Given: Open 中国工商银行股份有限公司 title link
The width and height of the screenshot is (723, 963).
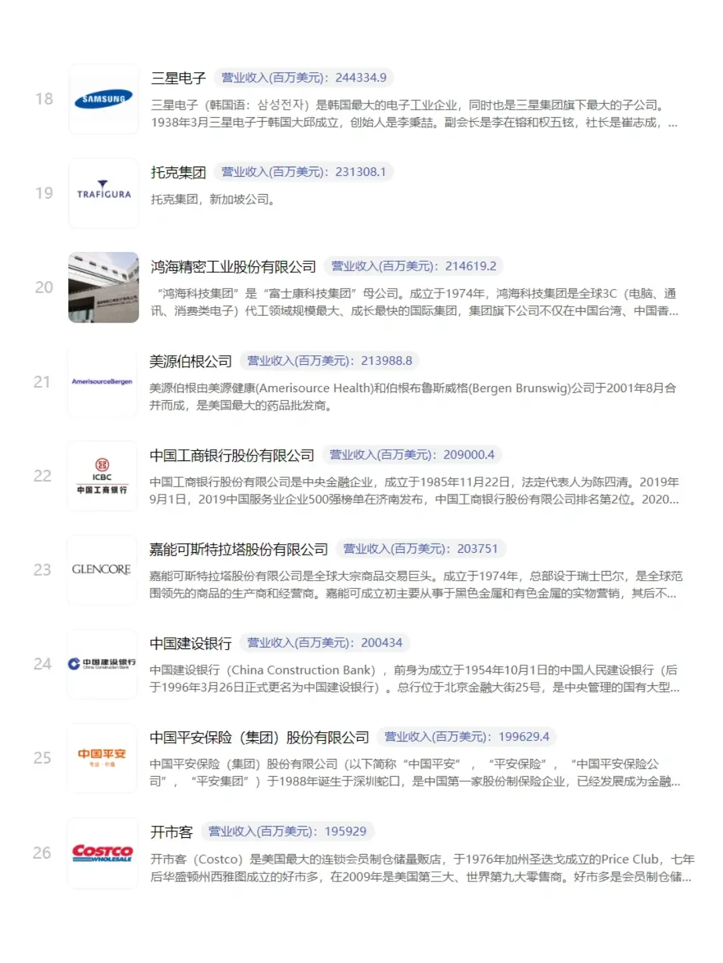Looking at the screenshot, I should coord(232,456).
